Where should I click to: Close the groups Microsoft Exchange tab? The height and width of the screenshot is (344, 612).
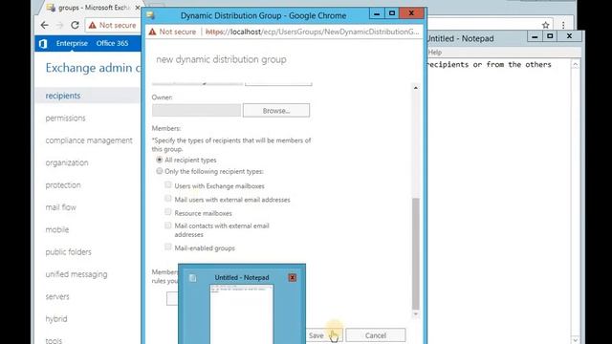point(137,8)
